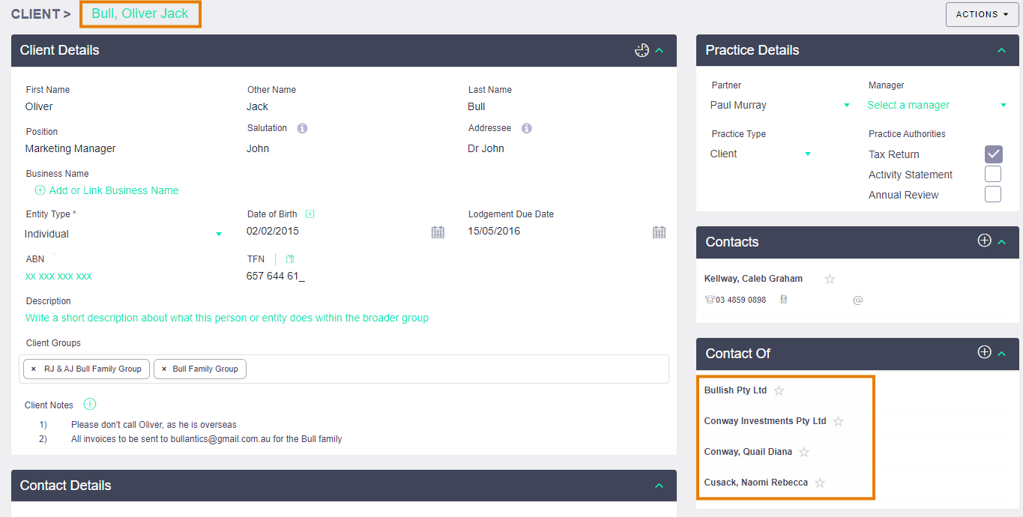Click the Addressee info icon
Viewport: 1023px width, 517px height.
click(527, 128)
